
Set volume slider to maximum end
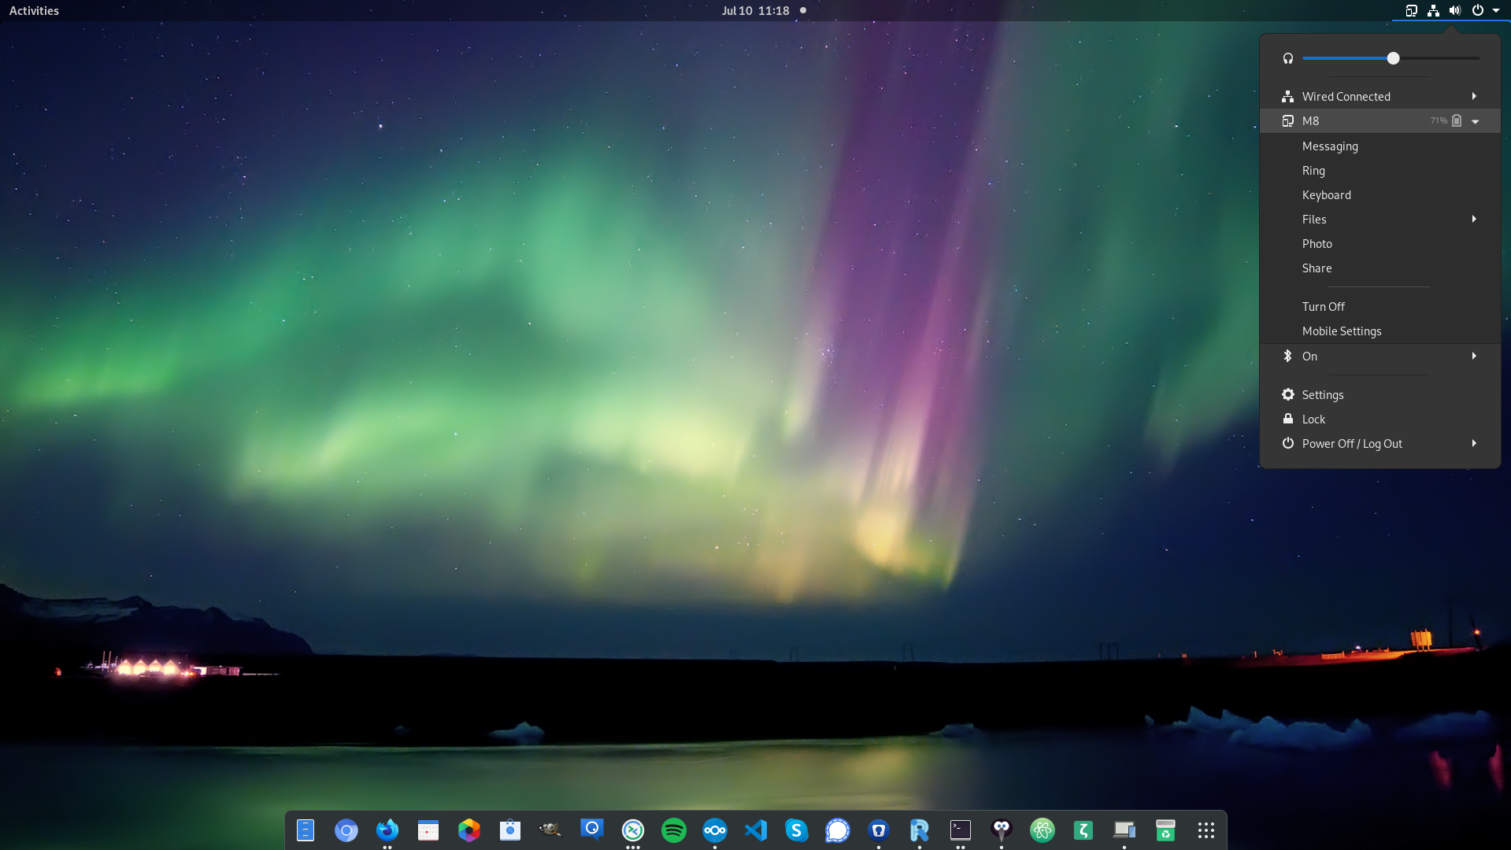click(1478, 58)
